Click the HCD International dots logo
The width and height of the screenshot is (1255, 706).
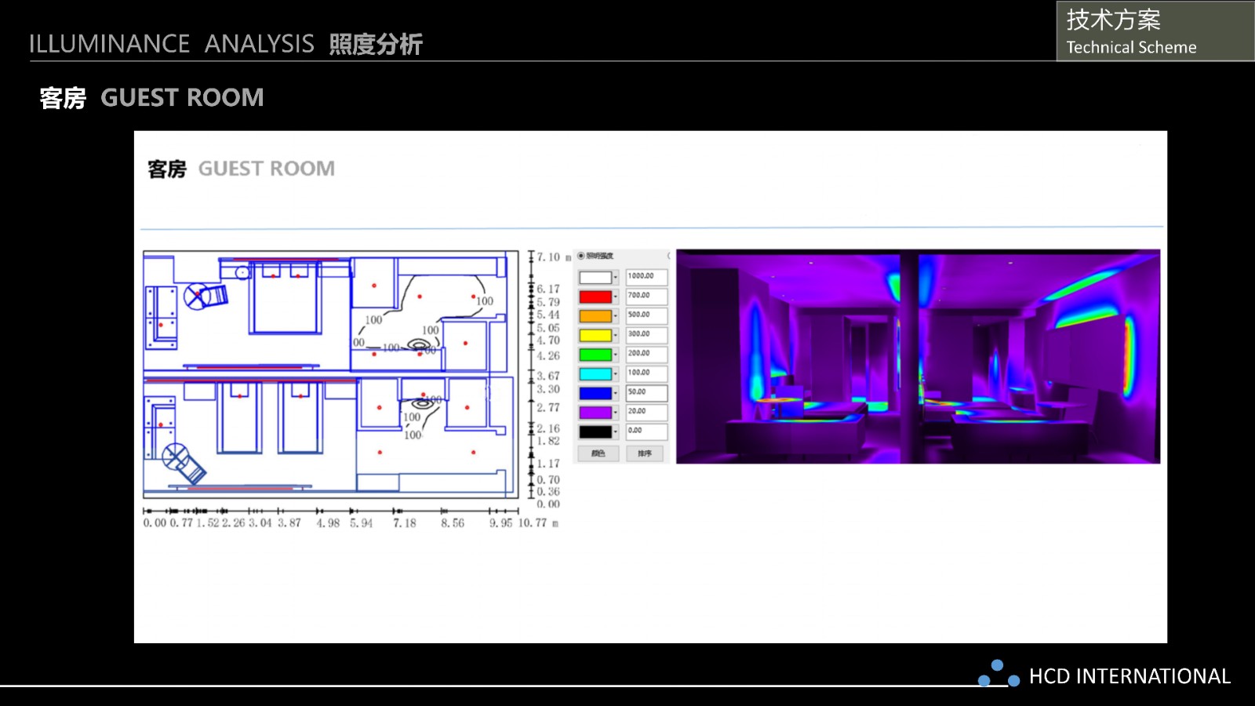click(x=998, y=674)
